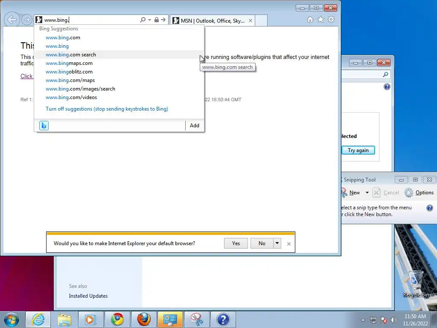
Task: Go forward with the IE Forward arrow
Action: [27, 20]
